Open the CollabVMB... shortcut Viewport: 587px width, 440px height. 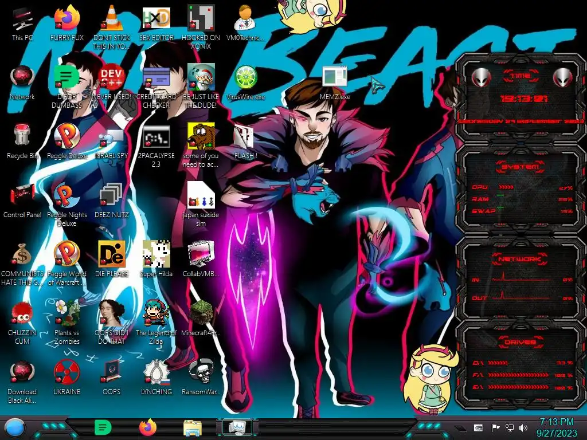[x=201, y=260]
